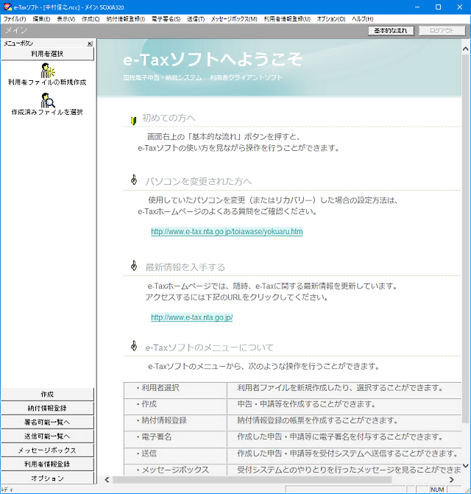The height and width of the screenshot is (494, 471).
Task: Click the ・送信 table cell
Action: click(x=175, y=456)
